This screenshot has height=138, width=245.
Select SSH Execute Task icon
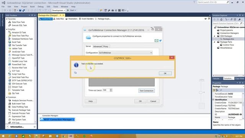coord(10,84)
